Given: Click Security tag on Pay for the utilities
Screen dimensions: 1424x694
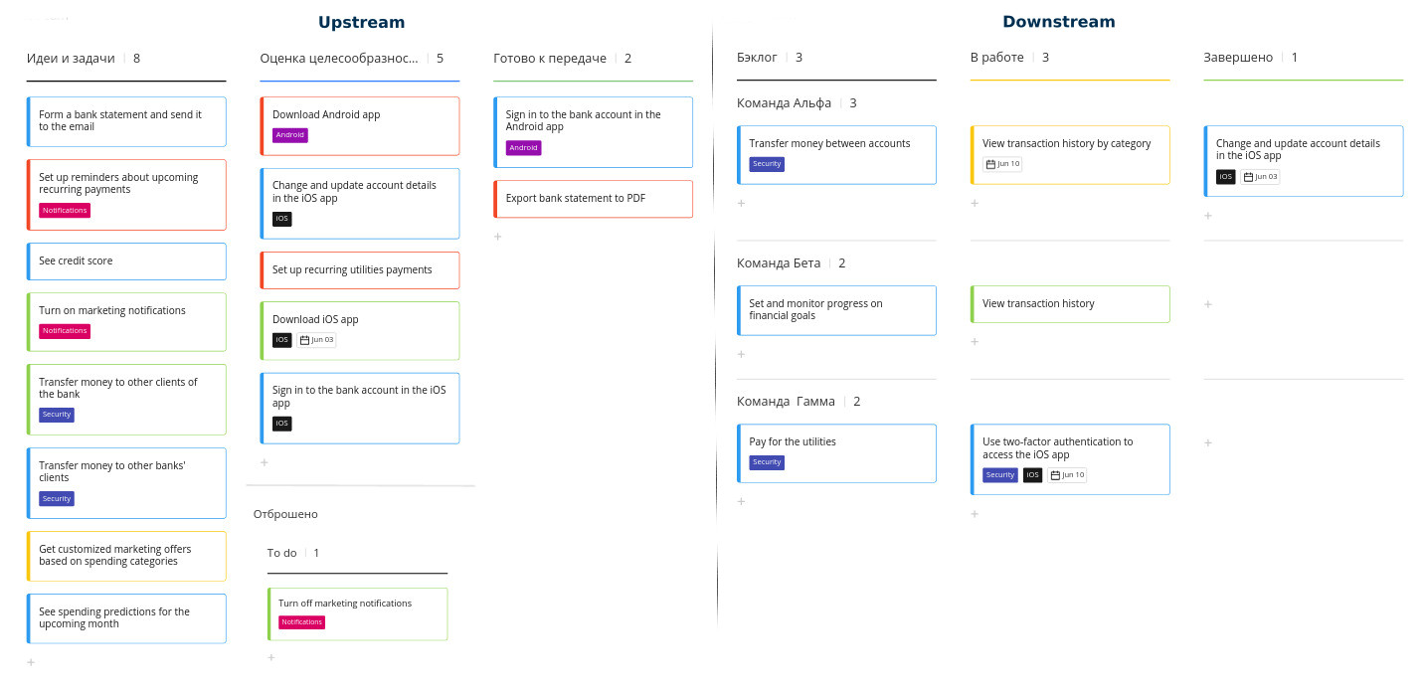Looking at the screenshot, I should tap(767, 462).
